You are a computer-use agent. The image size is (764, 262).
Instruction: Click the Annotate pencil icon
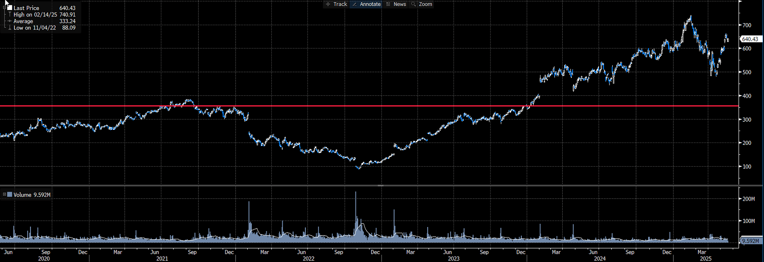(x=355, y=4)
